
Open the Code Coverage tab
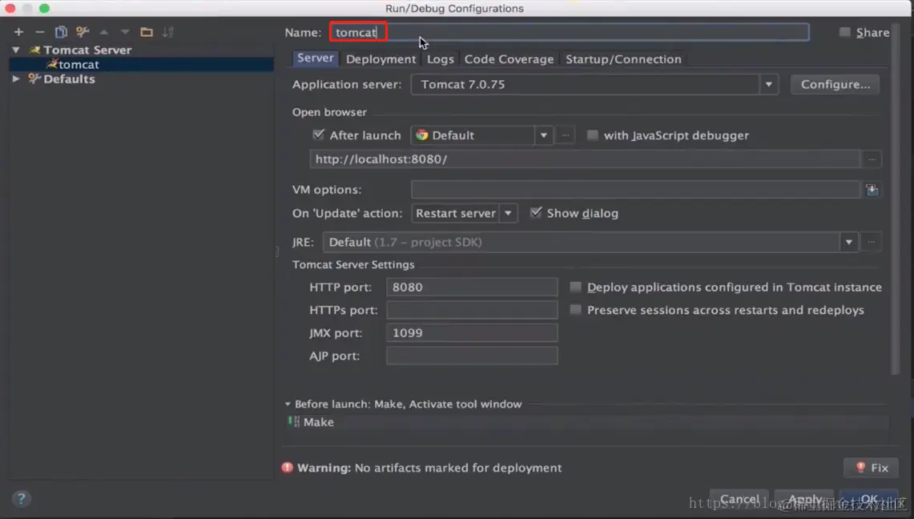point(509,58)
